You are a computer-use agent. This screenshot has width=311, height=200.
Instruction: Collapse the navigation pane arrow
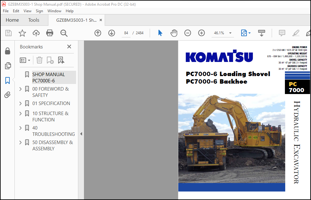coord(81,134)
